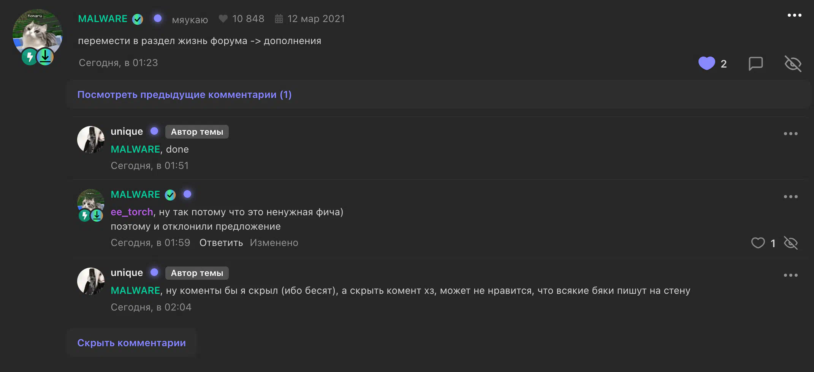The width and height of the screenshot is (814, 372).
Task: Like the main post with the purple heart
Action: pos(706,63)
